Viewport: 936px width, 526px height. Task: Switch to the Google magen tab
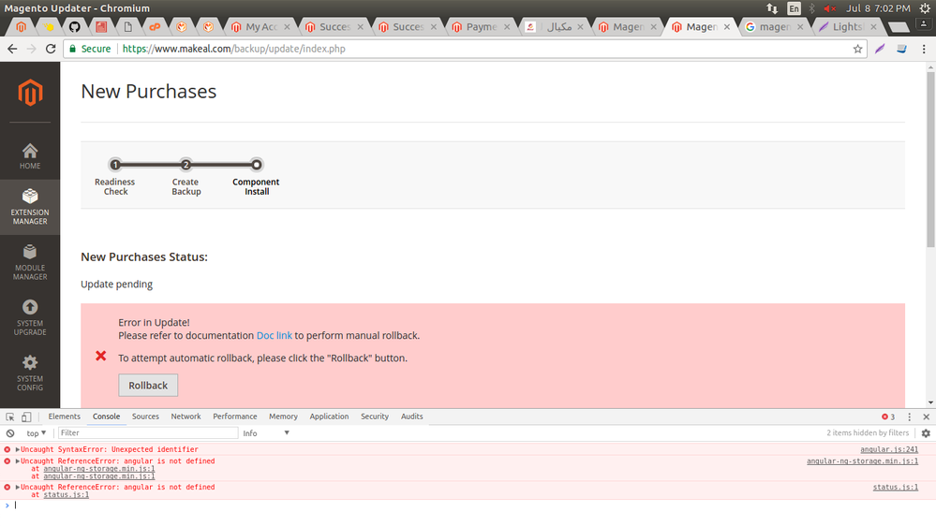(x=774, y=27)
